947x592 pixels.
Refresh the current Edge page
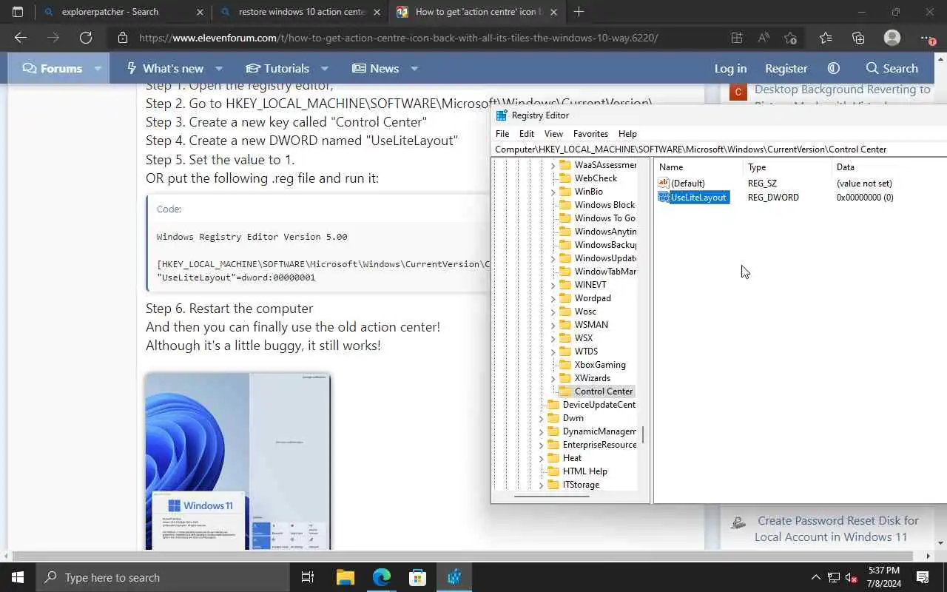point(86,38)
